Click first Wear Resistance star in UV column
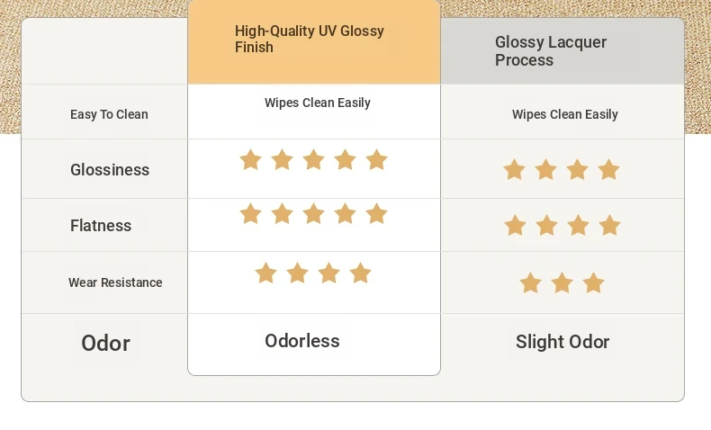The width and height of the screenshot is (711, 430). coord(265,273)
